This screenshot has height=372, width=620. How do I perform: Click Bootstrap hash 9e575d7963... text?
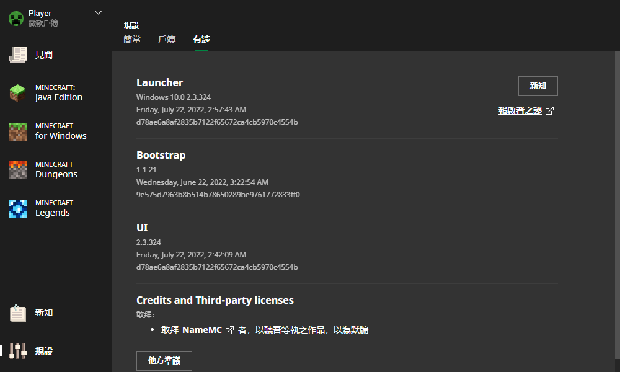point(218,195)
